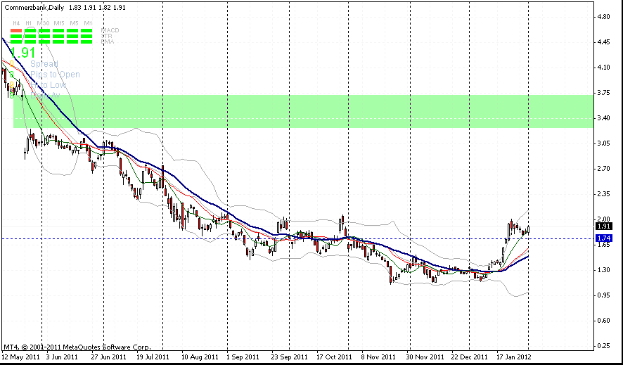Click the 17 Oct 2011 date label

click(x=335, y=357)
